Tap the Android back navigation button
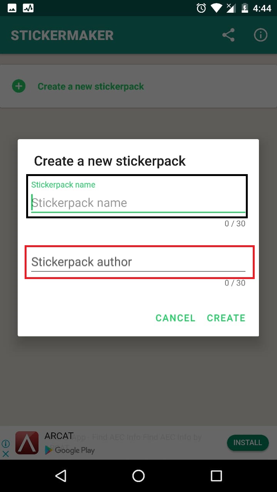This screenshot has width=277, height=492. [x=61, y=476]
